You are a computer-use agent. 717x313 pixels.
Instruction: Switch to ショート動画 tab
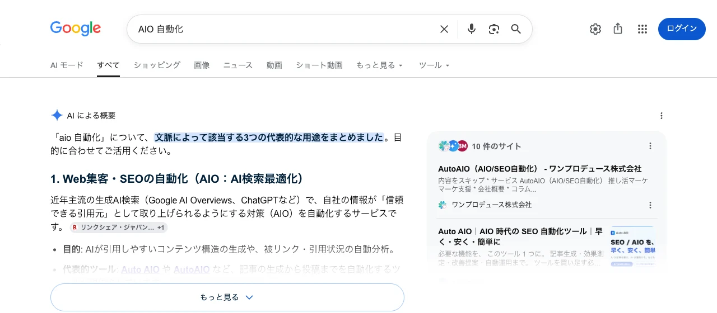(x=319, y=65)
